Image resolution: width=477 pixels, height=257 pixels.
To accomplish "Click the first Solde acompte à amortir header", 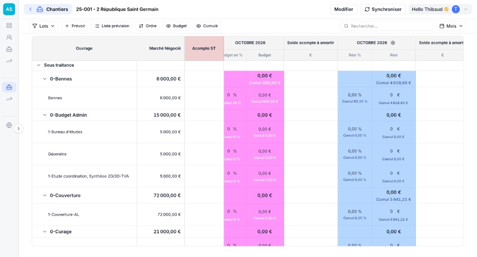I will tap(311, 43).
